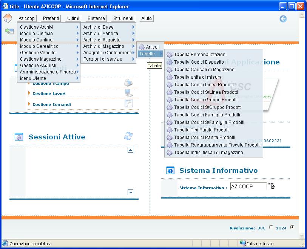
Task: Click gear icon of Tabella unità di misura
Action: pos(169,77)
